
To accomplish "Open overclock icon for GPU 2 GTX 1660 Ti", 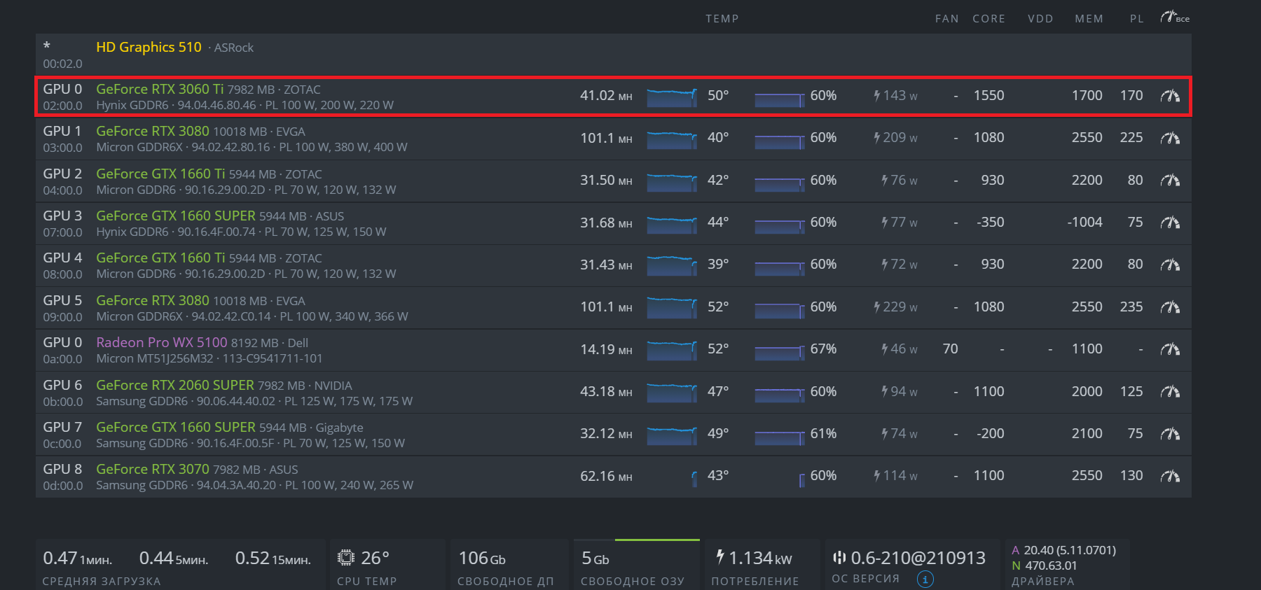I will point(1170,181).
